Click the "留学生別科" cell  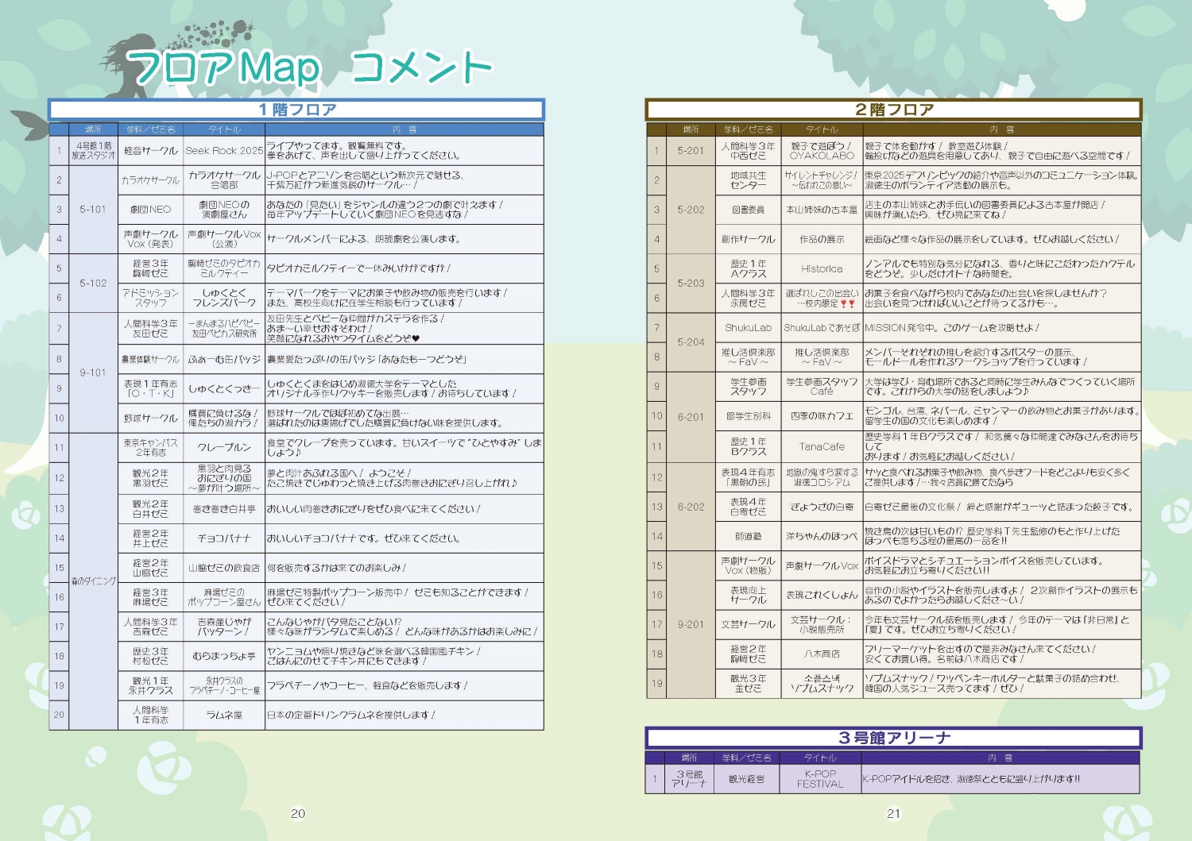pos(748,416)
